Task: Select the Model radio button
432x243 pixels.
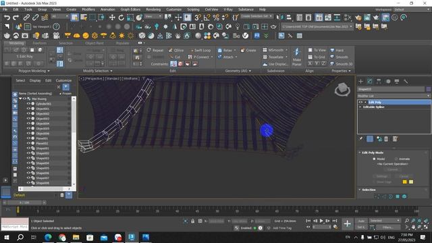Action: point(374,159)
